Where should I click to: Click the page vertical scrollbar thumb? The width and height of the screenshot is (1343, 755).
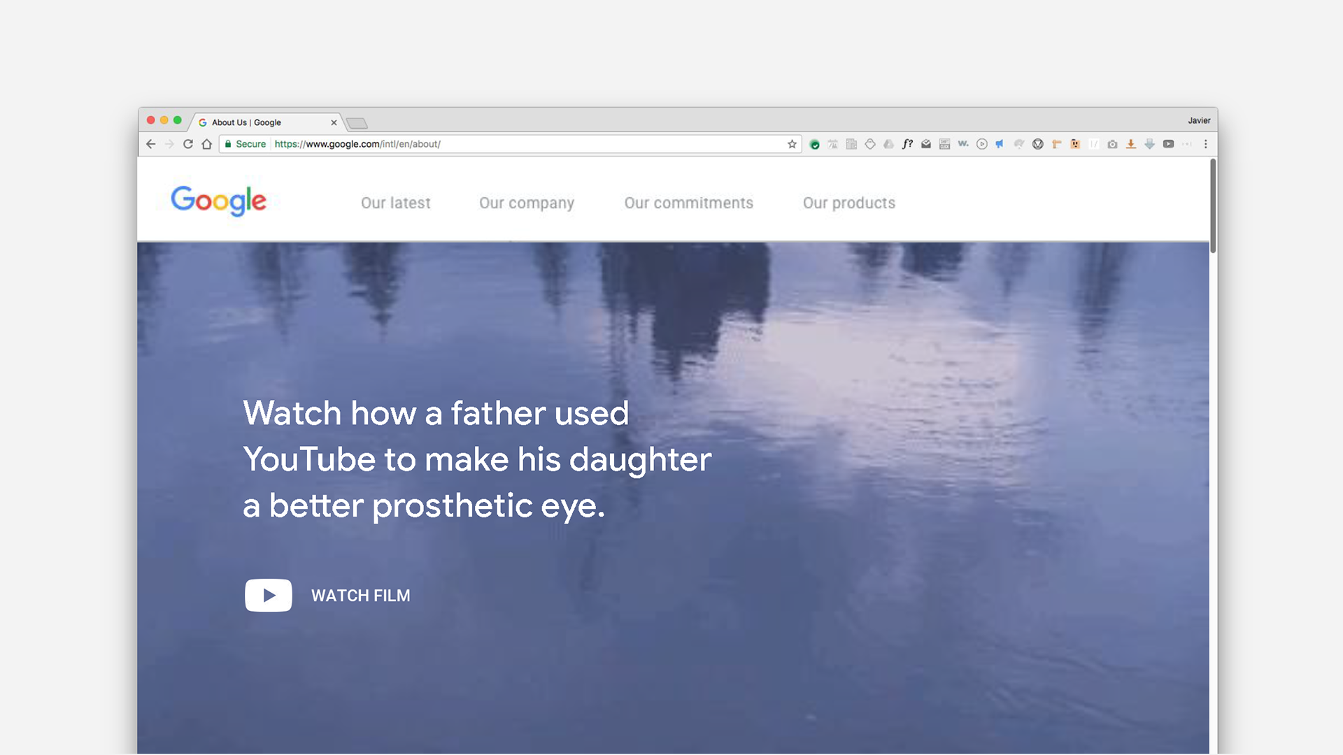point(1213,206)
